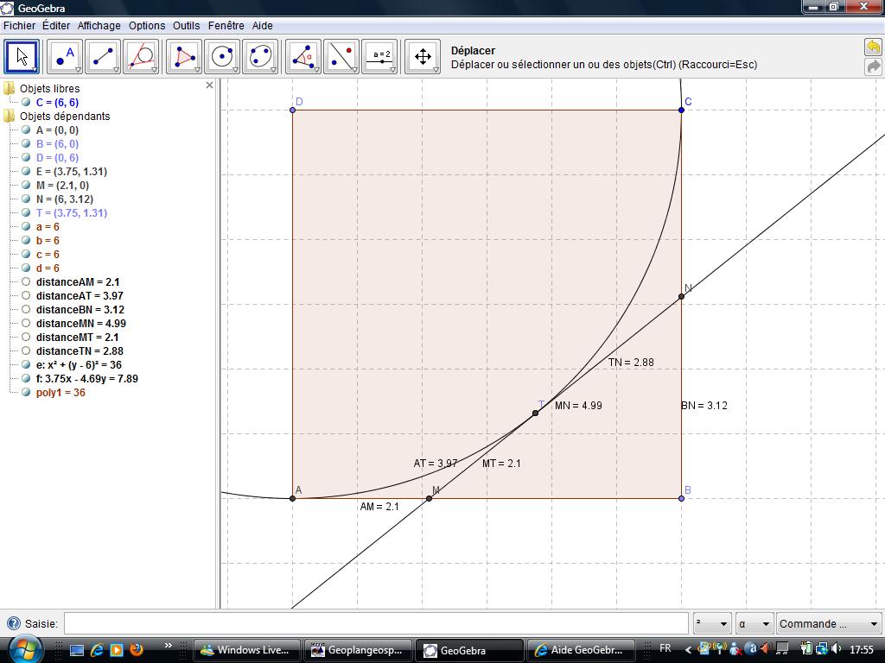Collapse the Objets dépendants folder
Screen dimensions: 885x663
(10, 117)
